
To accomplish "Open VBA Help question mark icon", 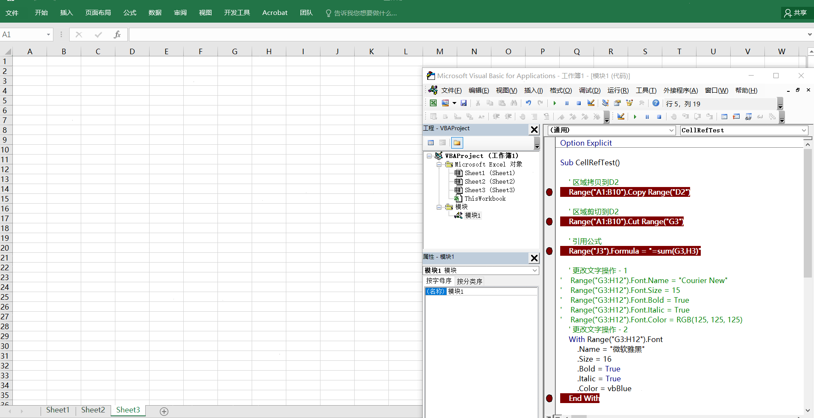I will (656, 103).
